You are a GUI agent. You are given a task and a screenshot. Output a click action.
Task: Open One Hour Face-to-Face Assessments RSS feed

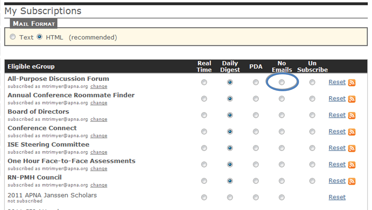coord(352,165)
